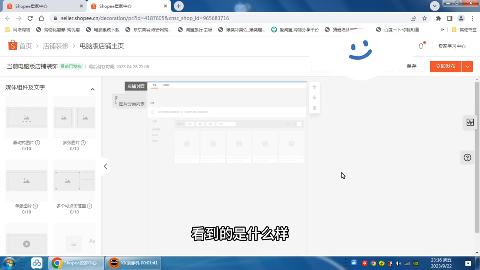Click the browser address bar
The height and width of the screenshot is (270, 480).
(150, 18)
